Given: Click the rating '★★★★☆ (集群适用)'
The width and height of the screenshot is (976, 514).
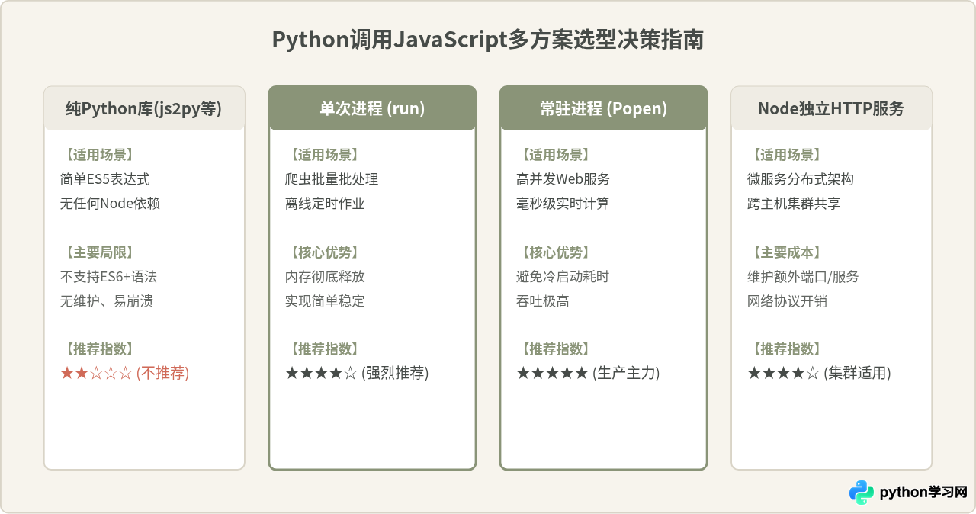Looking at the screenshot, I should tap(819, 373).
